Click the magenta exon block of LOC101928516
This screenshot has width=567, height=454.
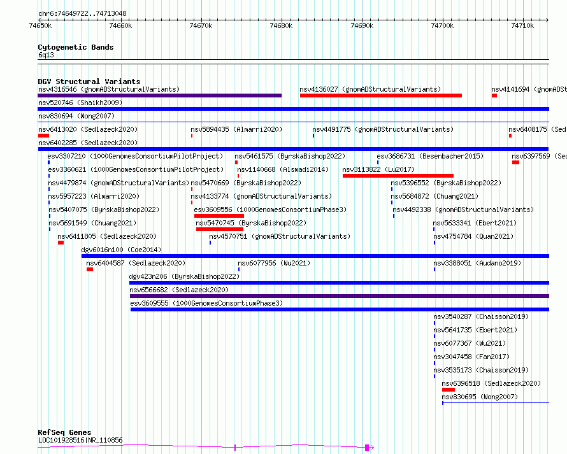367,448
